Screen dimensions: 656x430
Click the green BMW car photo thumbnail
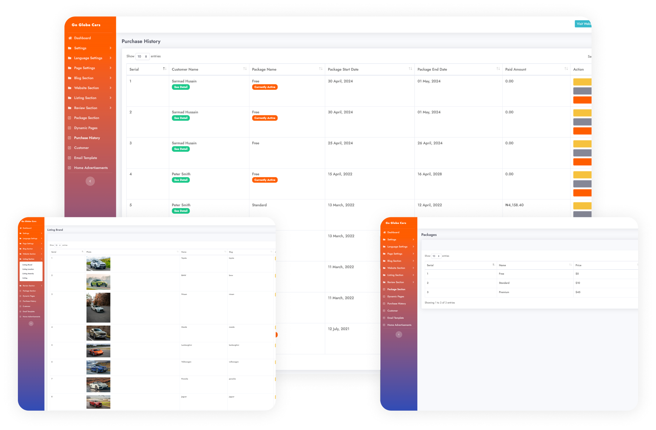[98, 282]
